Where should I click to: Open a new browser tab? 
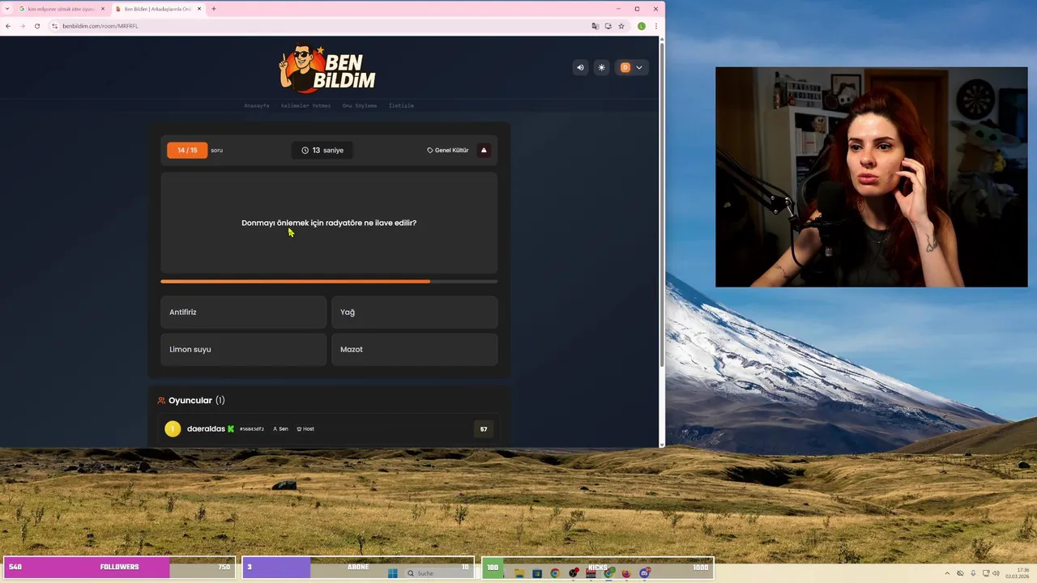pos(214,9)
